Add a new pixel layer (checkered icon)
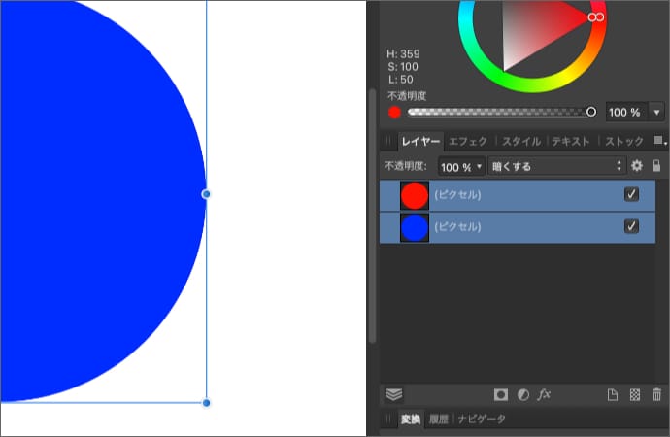Image resolution: width=670 pixels, height=437 pixels. (x=635, y=395)
